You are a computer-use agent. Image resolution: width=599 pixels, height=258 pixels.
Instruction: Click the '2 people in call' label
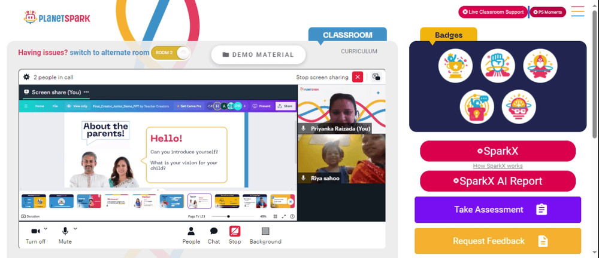click(53, 77)
